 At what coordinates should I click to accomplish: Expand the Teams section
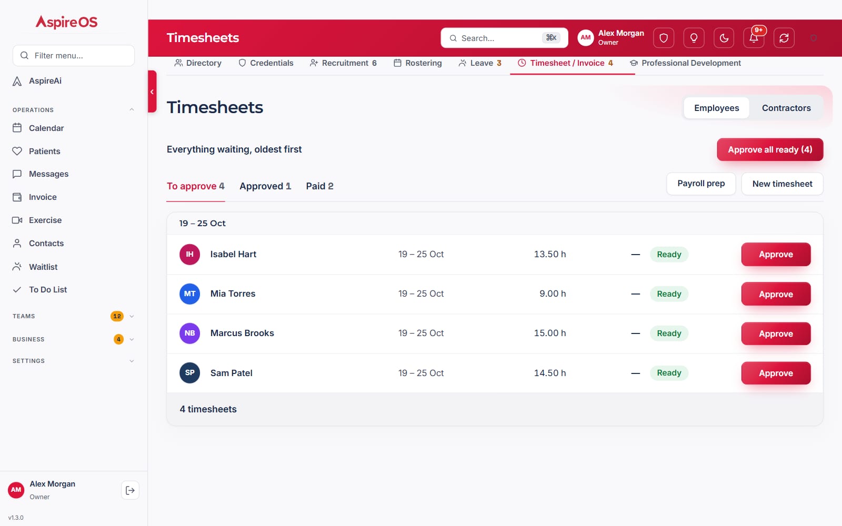pyautogui.click(x=74, y=316)
